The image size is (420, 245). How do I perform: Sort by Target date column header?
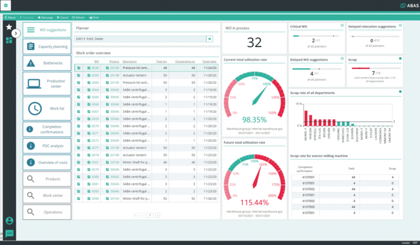(x=209, y=61)
